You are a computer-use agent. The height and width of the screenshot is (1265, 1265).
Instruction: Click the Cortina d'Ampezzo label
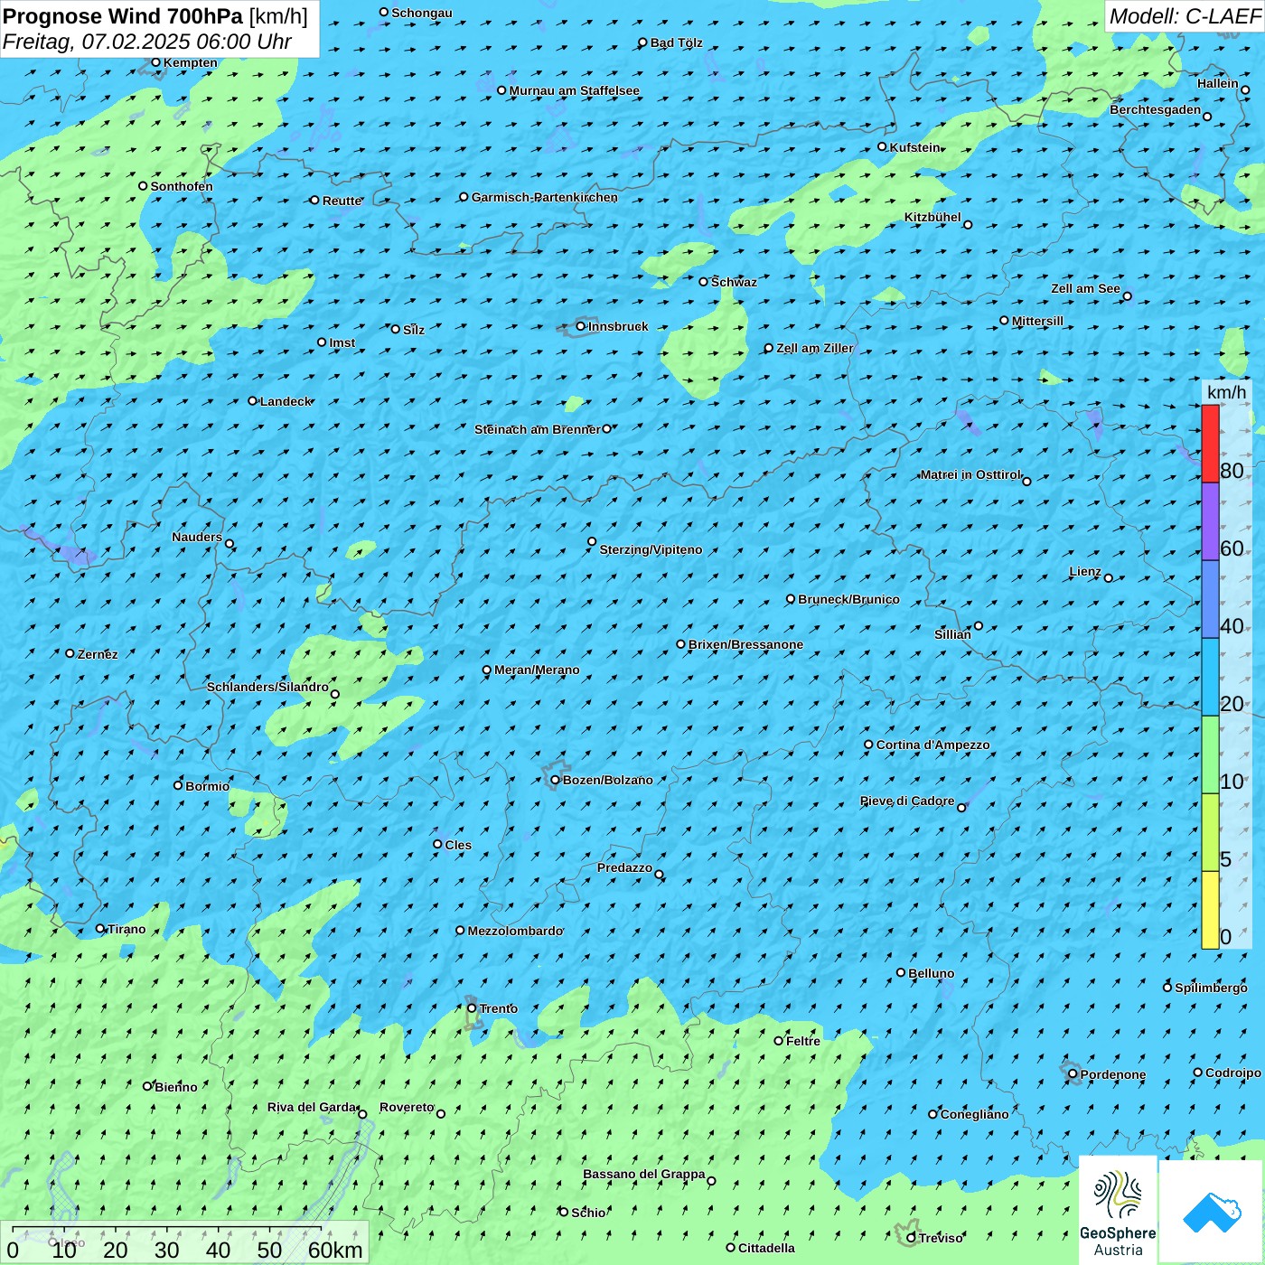[x=932, y=745]
